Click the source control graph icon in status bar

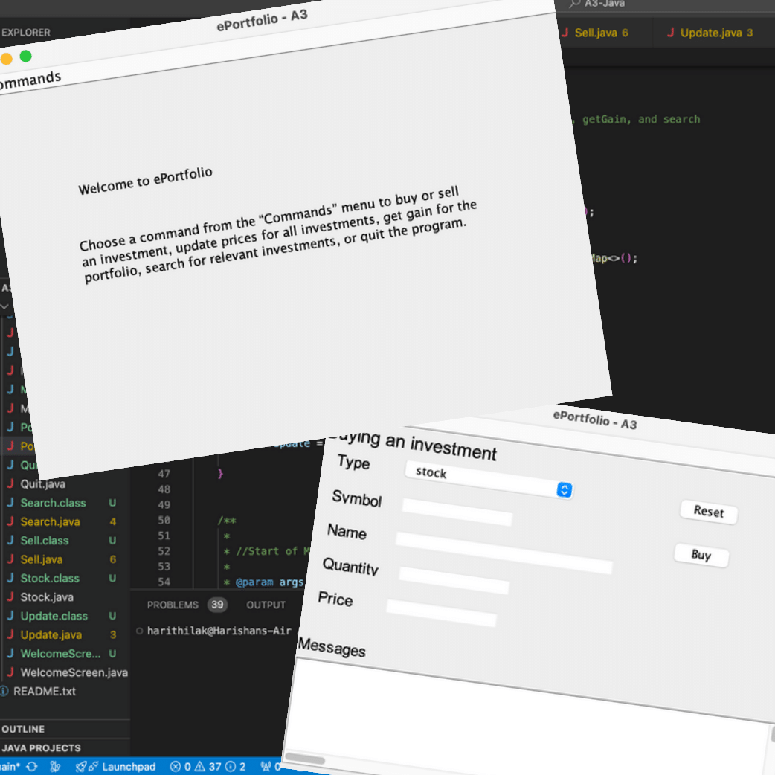[x=55, y=767]
